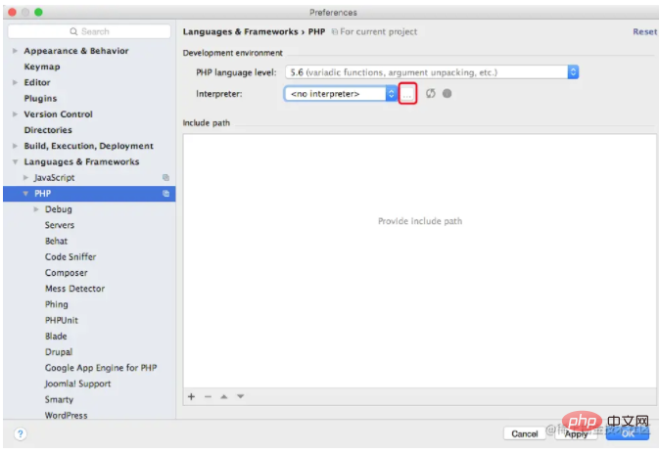659x453 pixels.
Task: Click the preferences Search field
Action: coord(89,31)
